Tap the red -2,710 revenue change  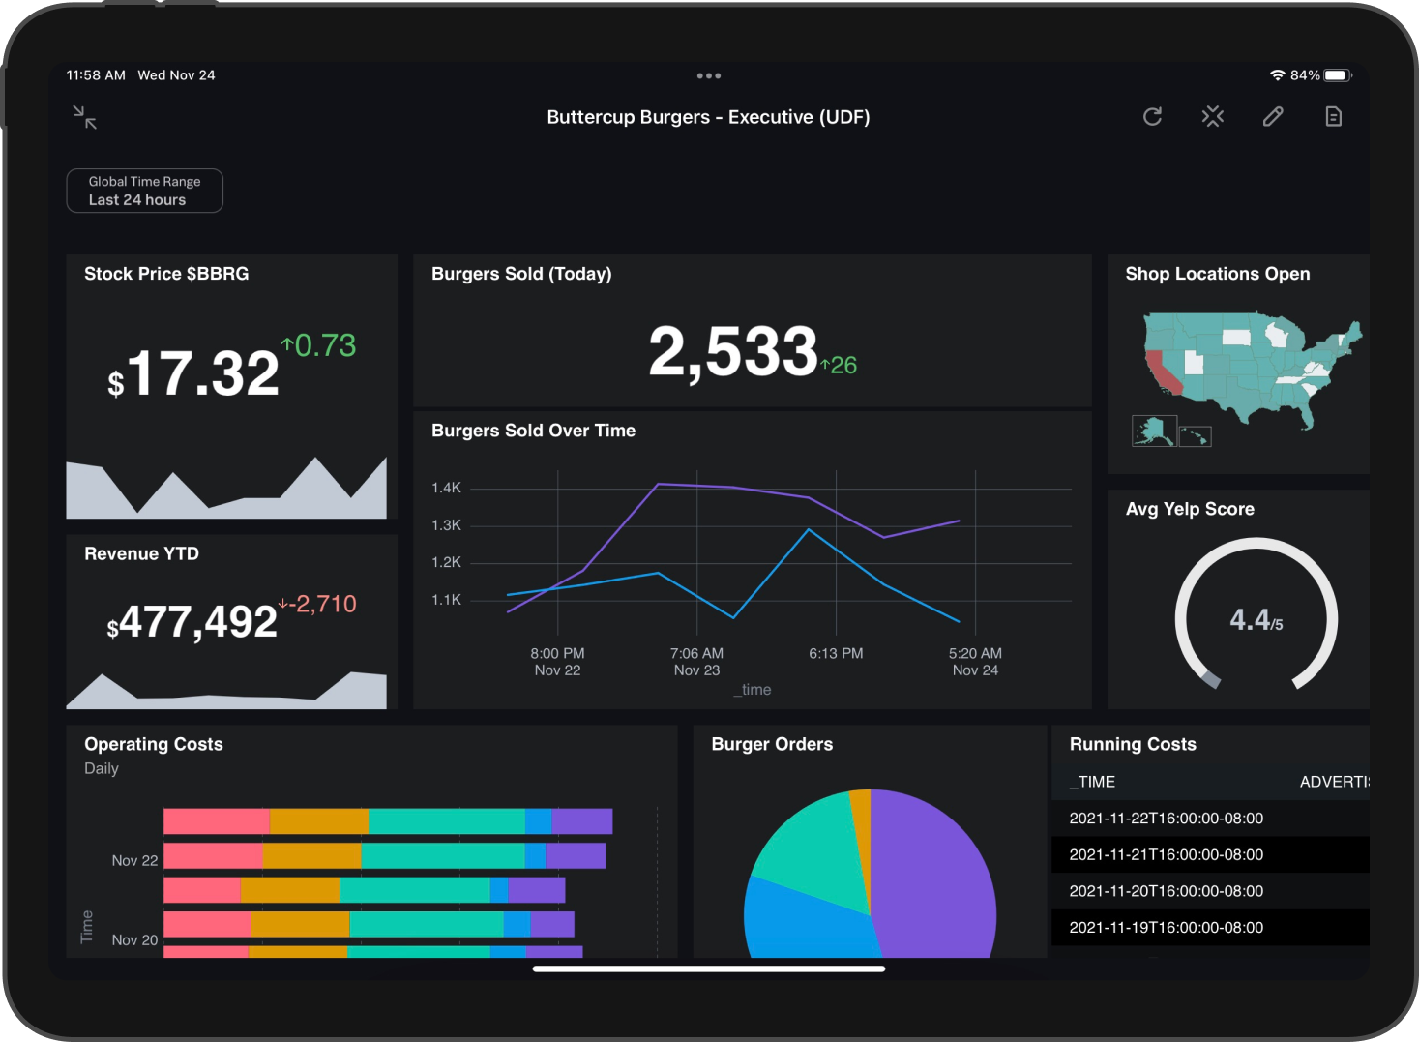point(318,604)
